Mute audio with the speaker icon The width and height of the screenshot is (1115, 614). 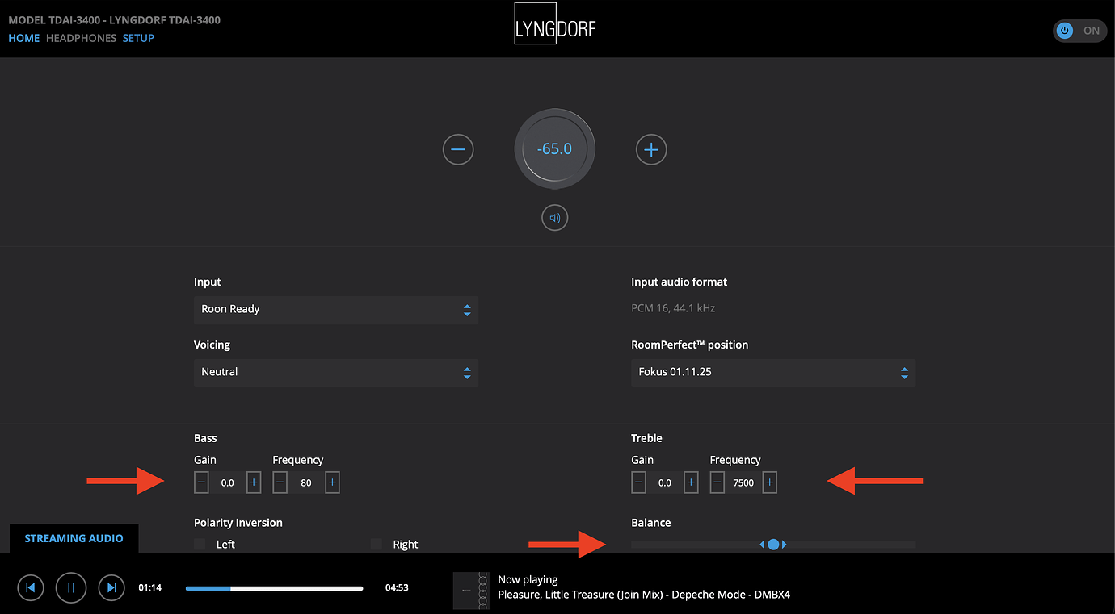[554, 218]
